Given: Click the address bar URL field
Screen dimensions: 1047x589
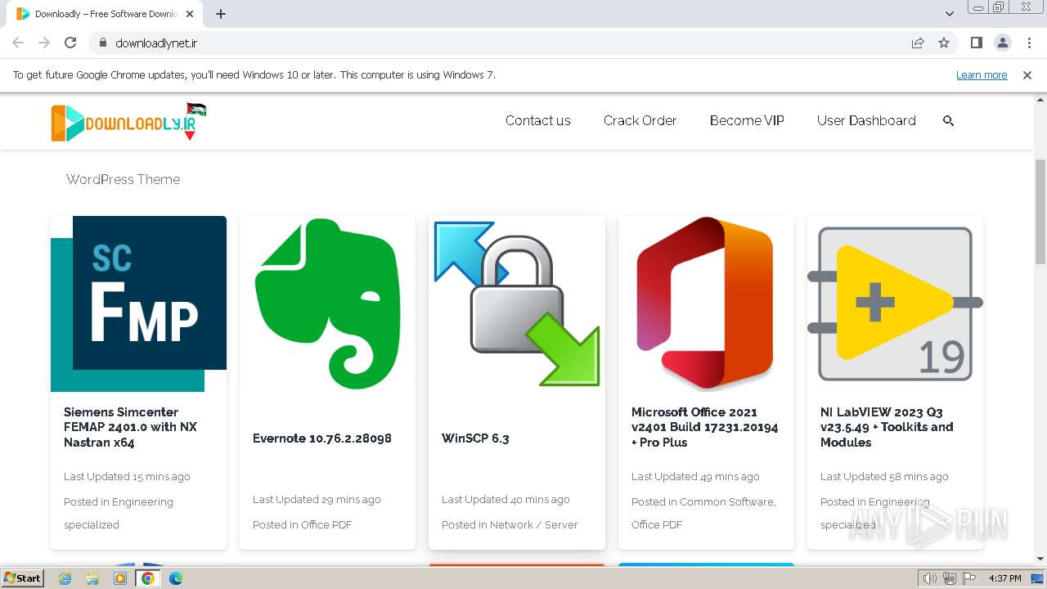Looking at the screenshot, I should [491, 43].
